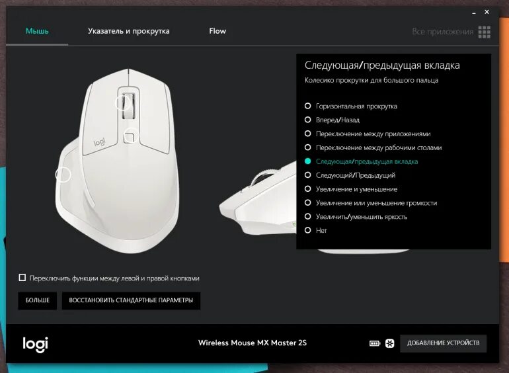Minimize the Logitech Options window
This screenshot has width=509, height=373.
point(474,13)
